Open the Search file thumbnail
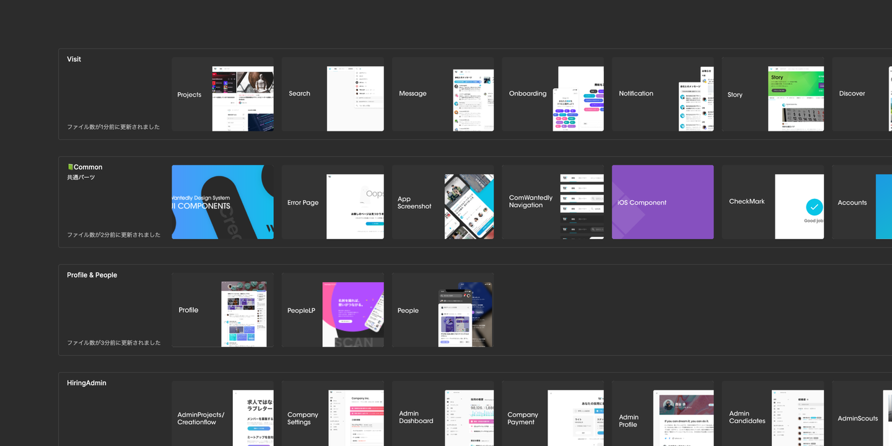 [333, 94]
